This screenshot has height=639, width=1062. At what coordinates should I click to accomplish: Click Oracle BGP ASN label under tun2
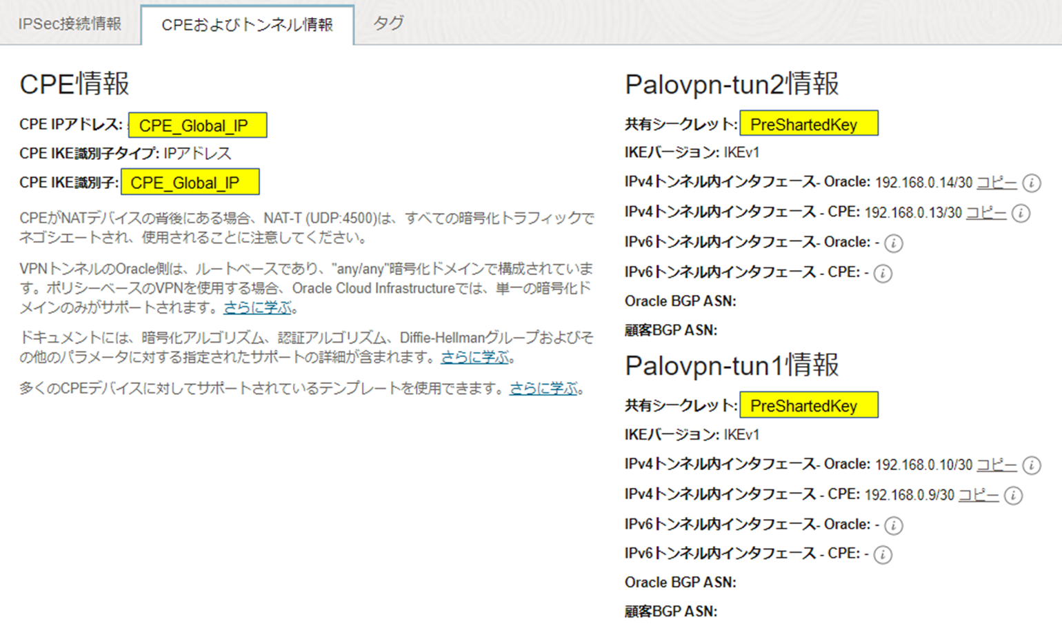point(681,301)
